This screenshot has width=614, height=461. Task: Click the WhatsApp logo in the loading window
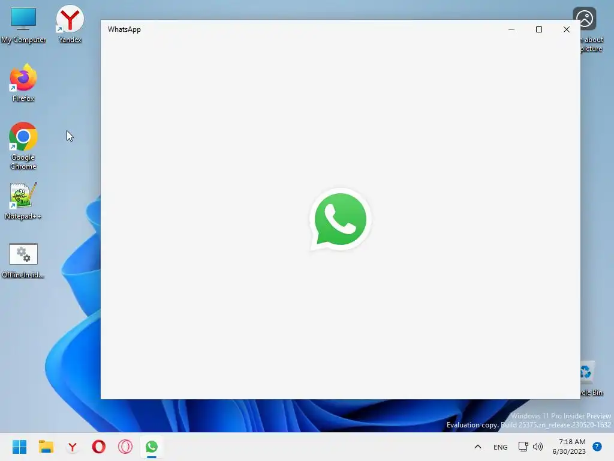(x=340, y=220)
